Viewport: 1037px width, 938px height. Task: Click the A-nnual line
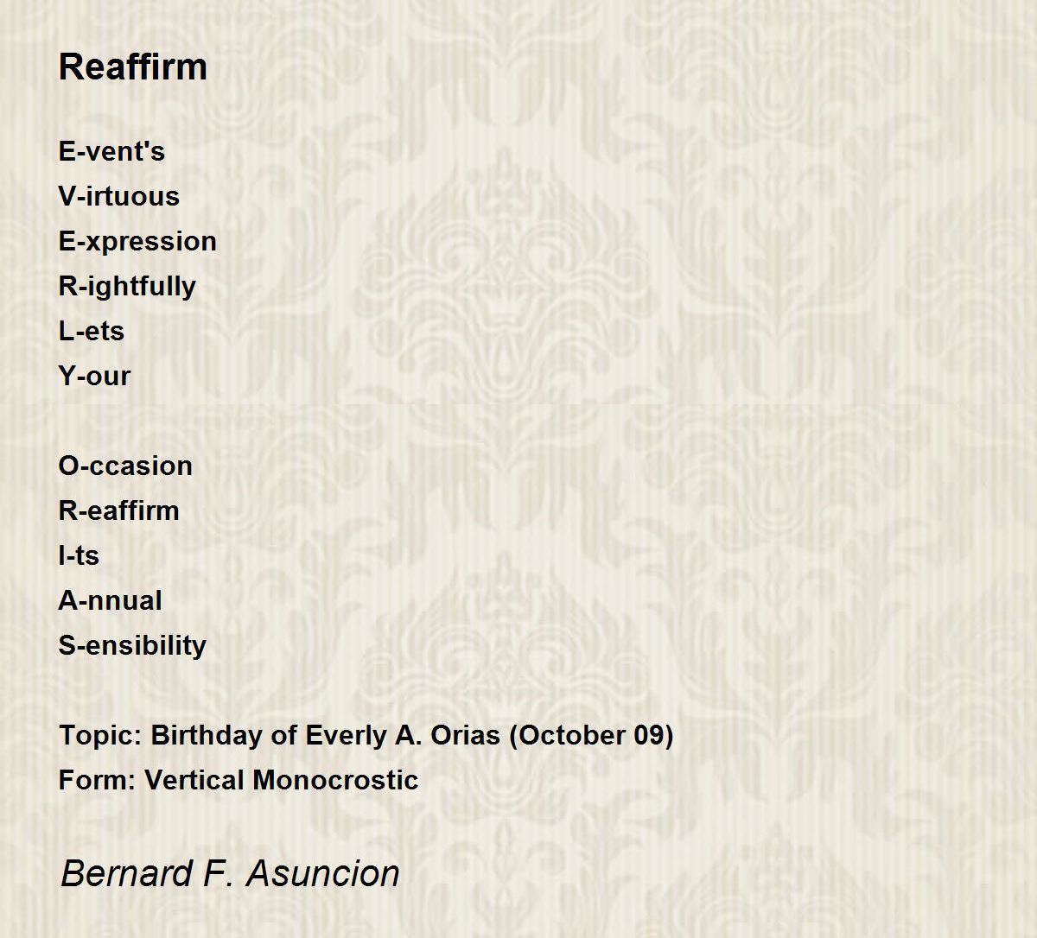(110, 600)
